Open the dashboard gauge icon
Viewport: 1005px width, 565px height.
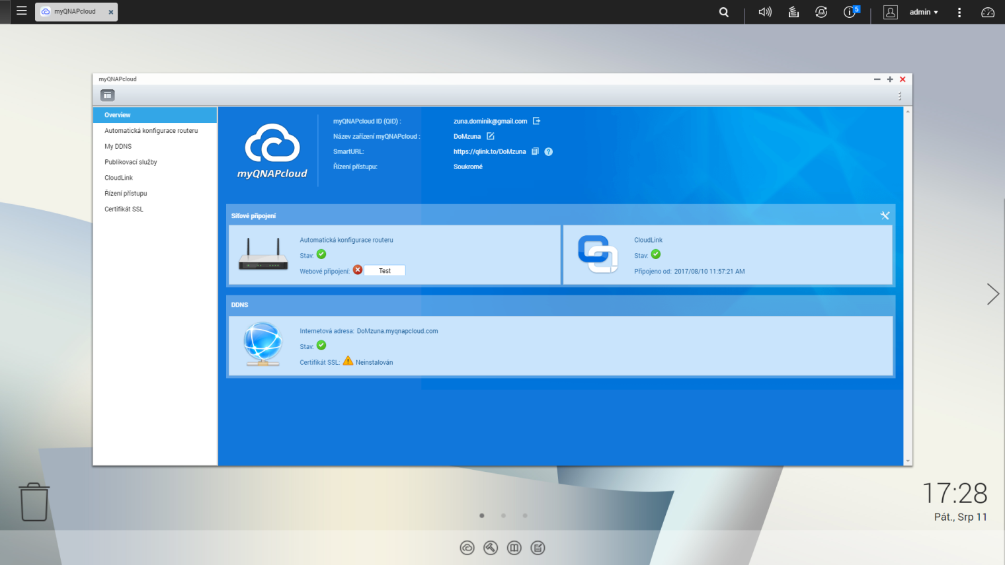click(x=988, y=12)
